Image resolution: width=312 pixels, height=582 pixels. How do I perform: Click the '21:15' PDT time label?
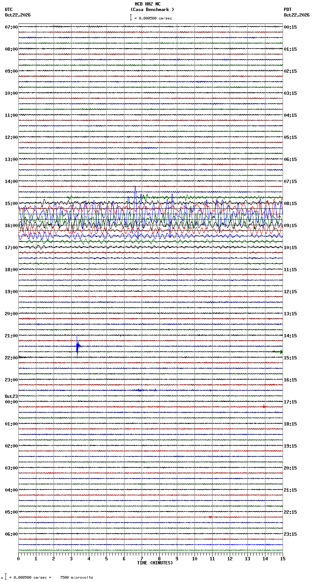[x=290, y=490]
